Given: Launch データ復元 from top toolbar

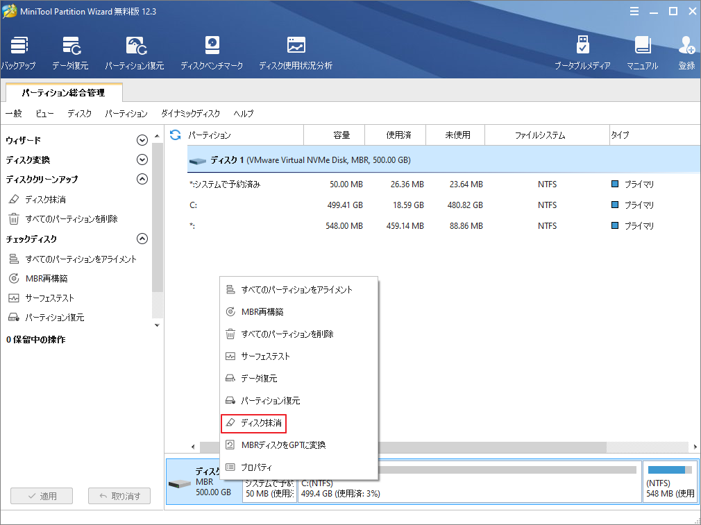Looking at the screenshot, I should 70,53.
